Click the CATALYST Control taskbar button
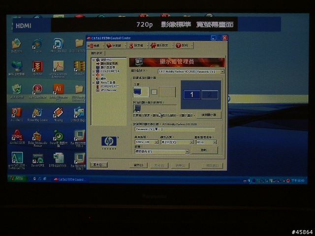The height and width of the screenshot is (236, 315). pyautogui.click(x=69, y=179)
